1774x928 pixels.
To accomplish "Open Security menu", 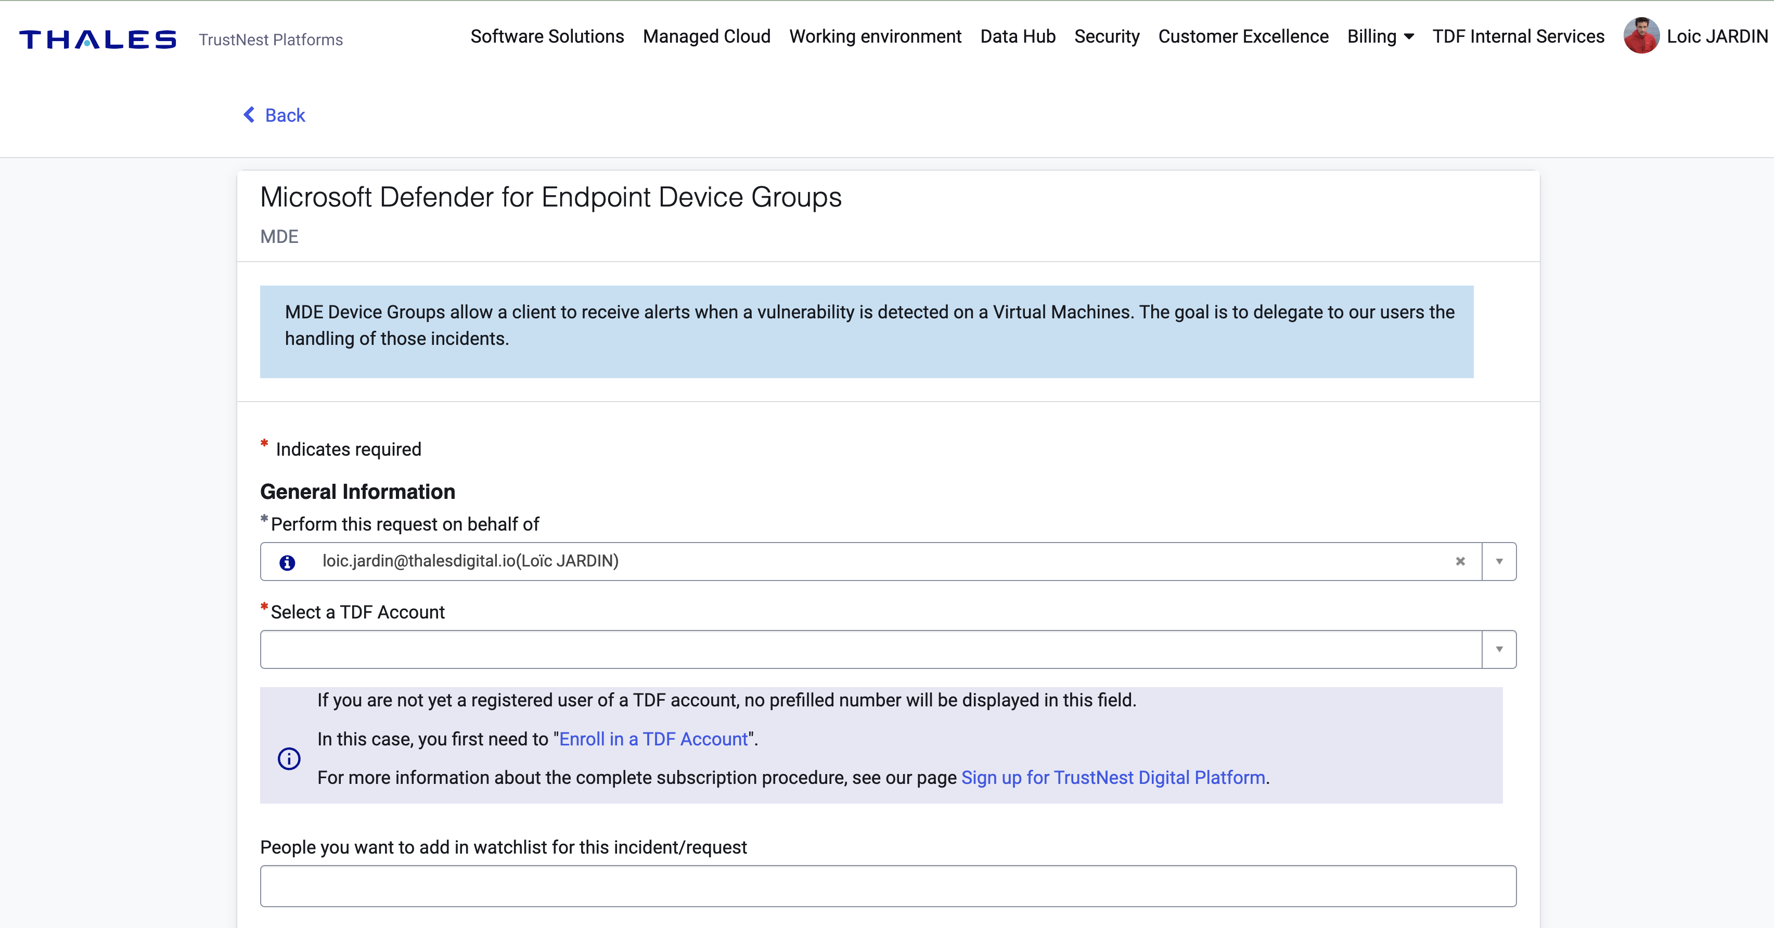I will [x=1107, y=36].
